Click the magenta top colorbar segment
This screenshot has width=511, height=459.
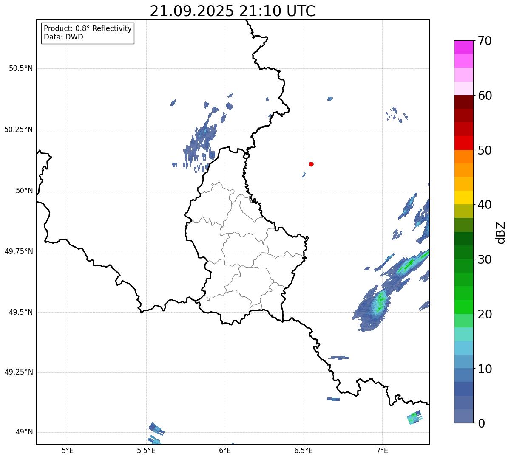point(463,47)
